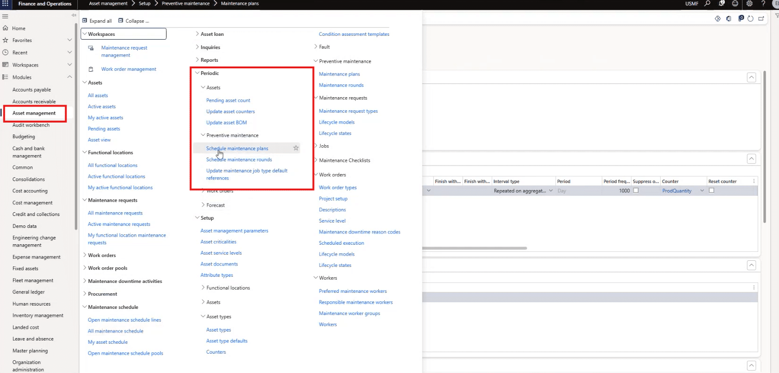
Task: Click the Expand all button
Action: (97, 21)
